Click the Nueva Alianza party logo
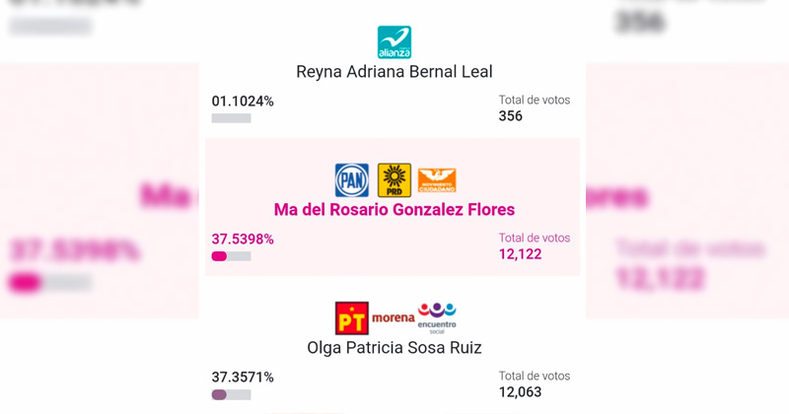Image resolution: width=789 pixels, height=414 pixels. click(x=394, y=42)
